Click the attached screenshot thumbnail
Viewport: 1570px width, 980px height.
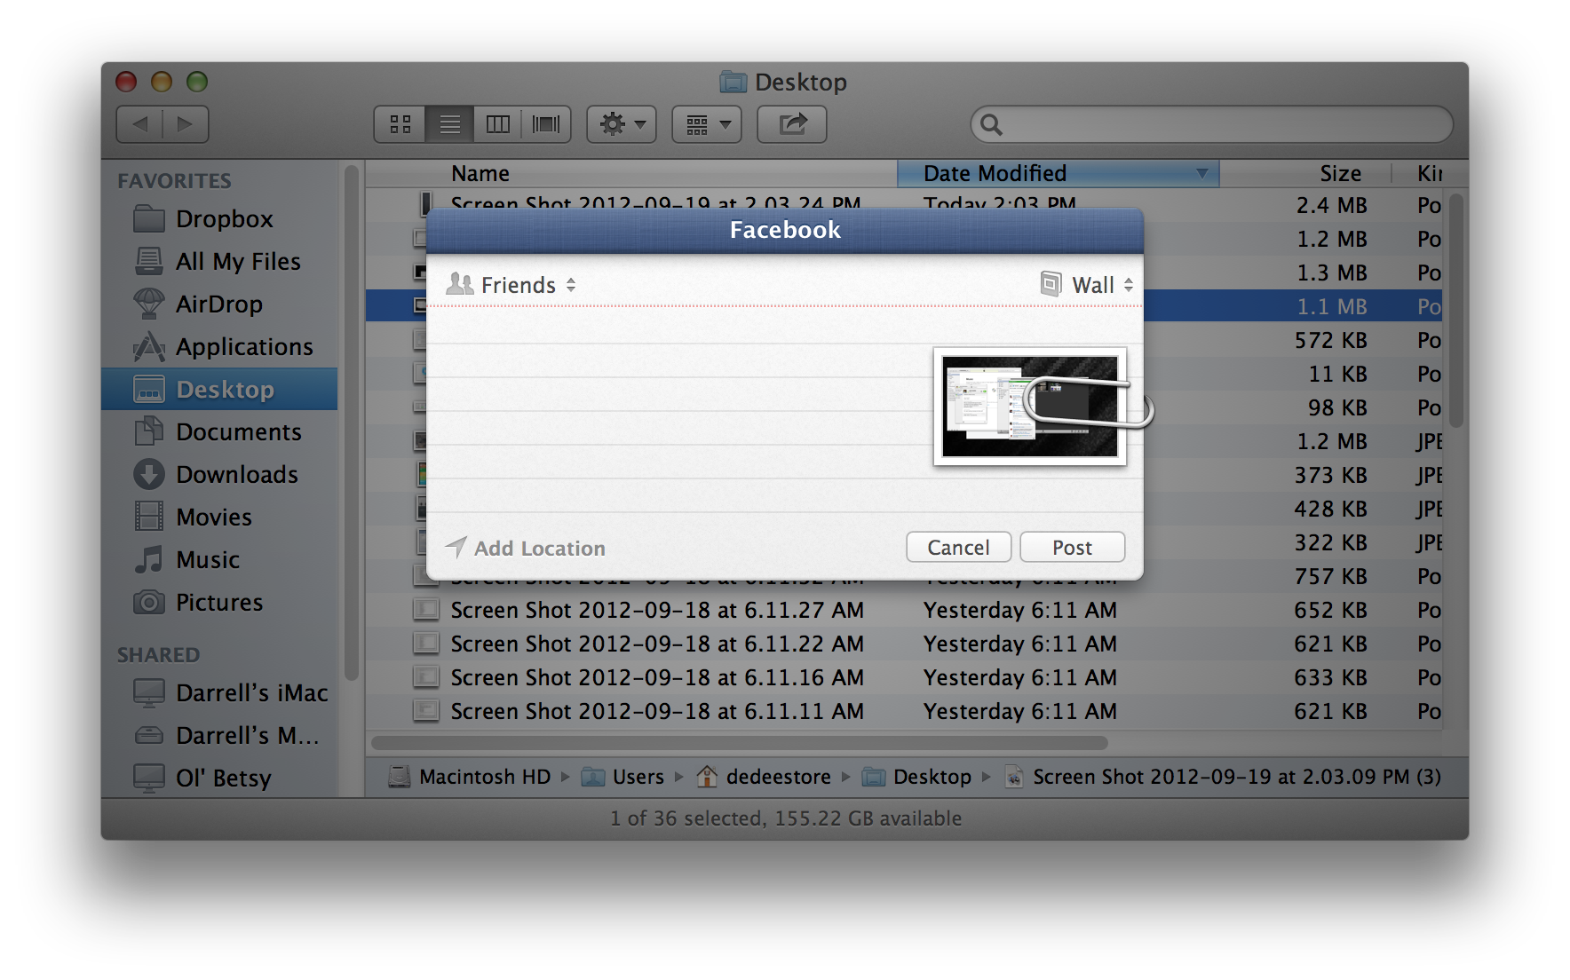point(1030,407)
